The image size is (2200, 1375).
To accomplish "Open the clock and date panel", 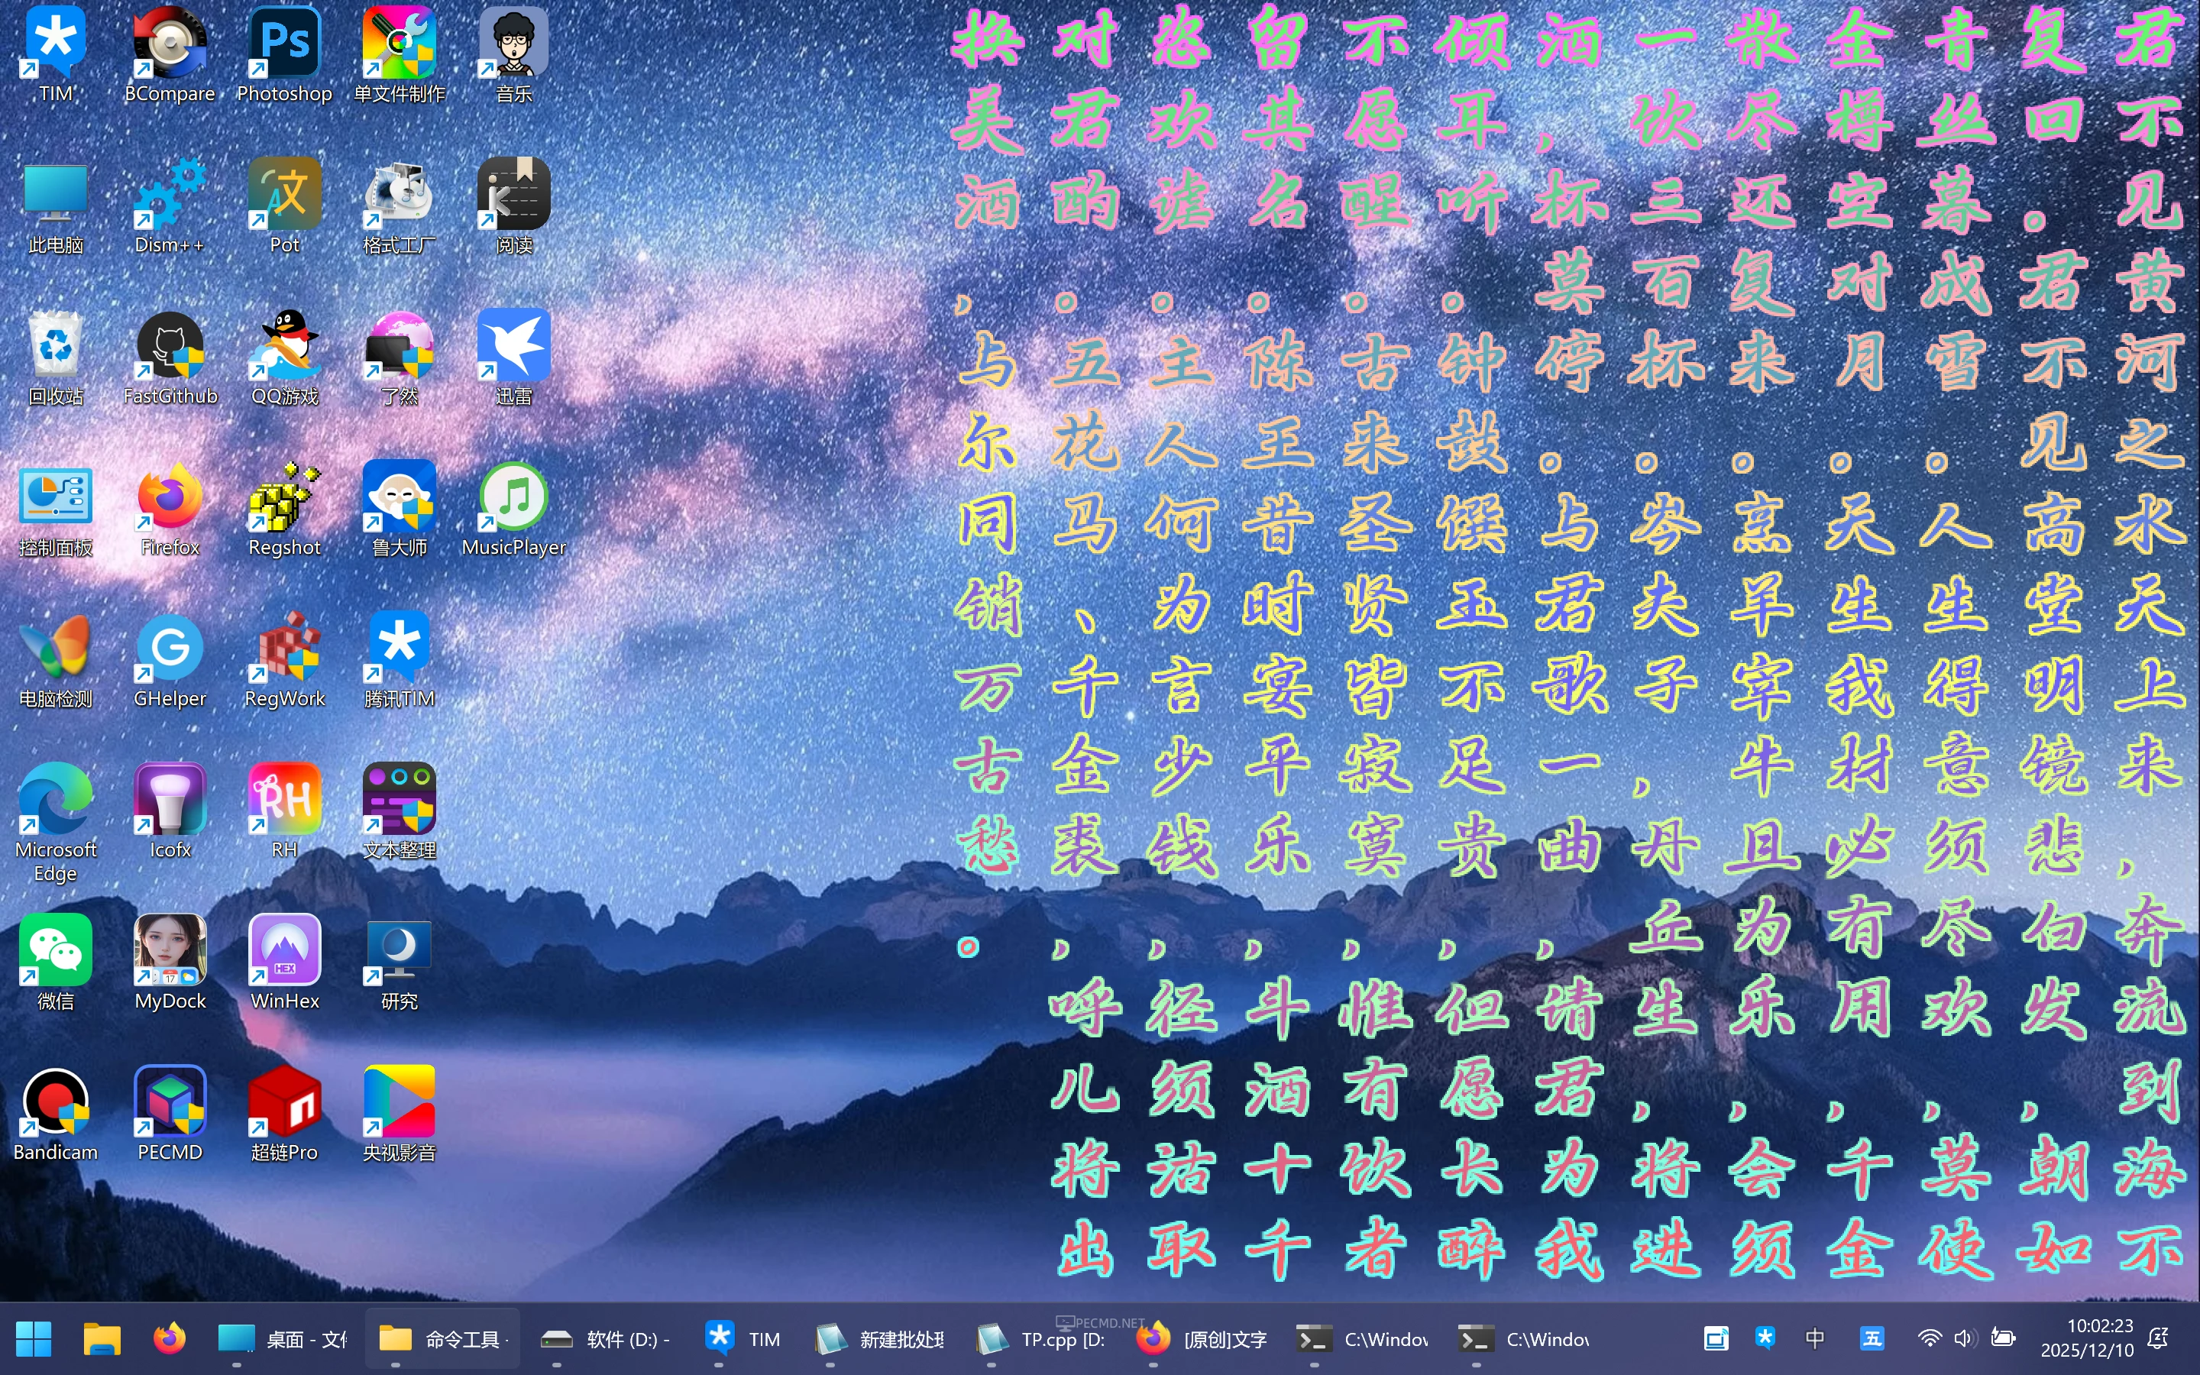I will click(x=2085, y=1338).
